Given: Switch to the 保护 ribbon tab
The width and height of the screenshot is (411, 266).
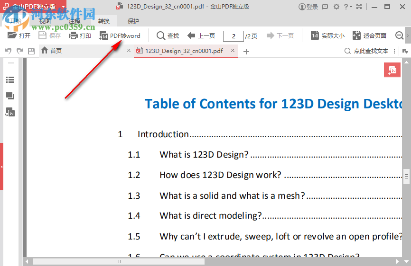Looking at the screenshot, I should click(x=133, y=21).
